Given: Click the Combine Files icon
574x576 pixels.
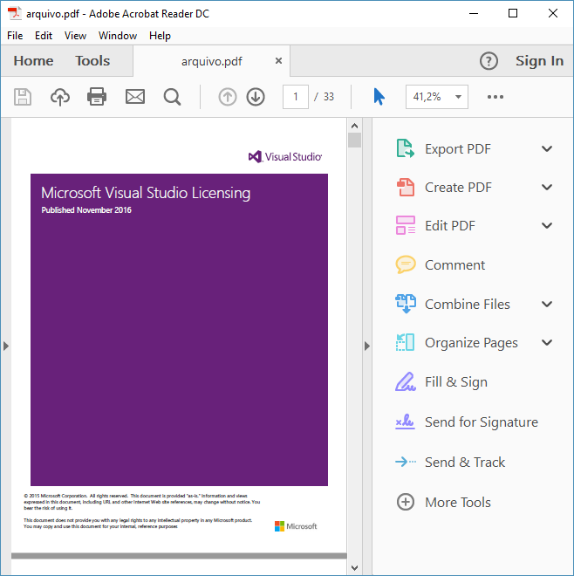Looking at the screenshot, I should (x=406, y=304).
